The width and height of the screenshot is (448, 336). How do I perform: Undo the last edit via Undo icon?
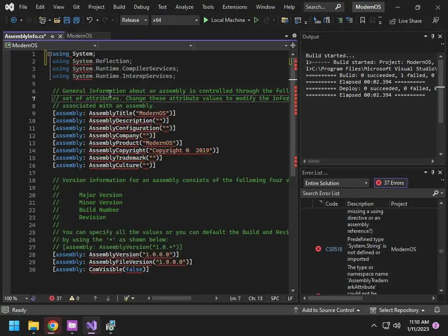pos(89,20)
